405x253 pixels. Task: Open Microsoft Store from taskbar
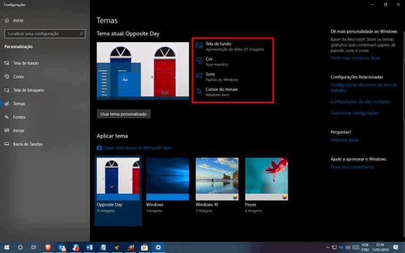tap(145, 247)
